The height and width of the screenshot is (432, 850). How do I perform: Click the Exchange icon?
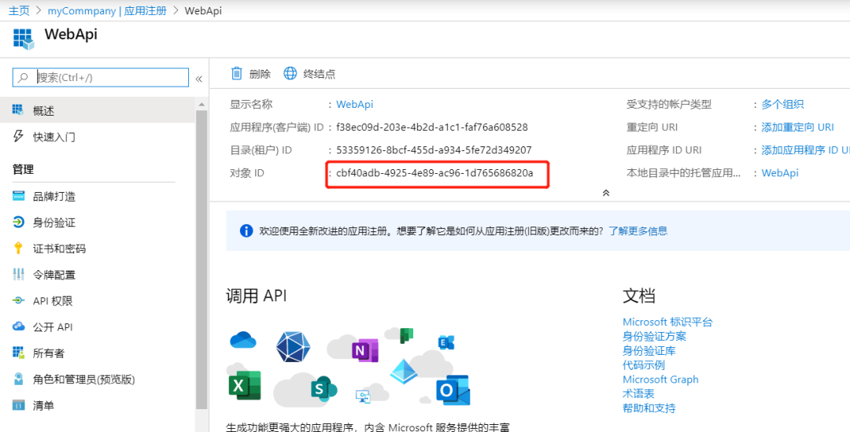[x=446, y=342]
